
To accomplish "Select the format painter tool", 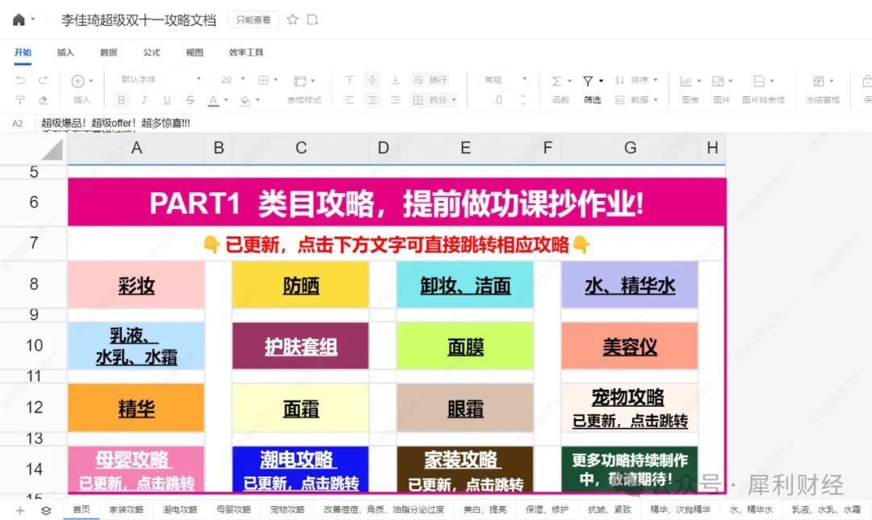I will (20, 100).
